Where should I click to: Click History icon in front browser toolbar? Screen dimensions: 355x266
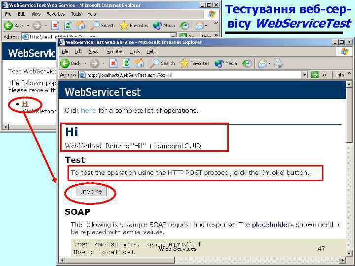click(x=247, y=64)
